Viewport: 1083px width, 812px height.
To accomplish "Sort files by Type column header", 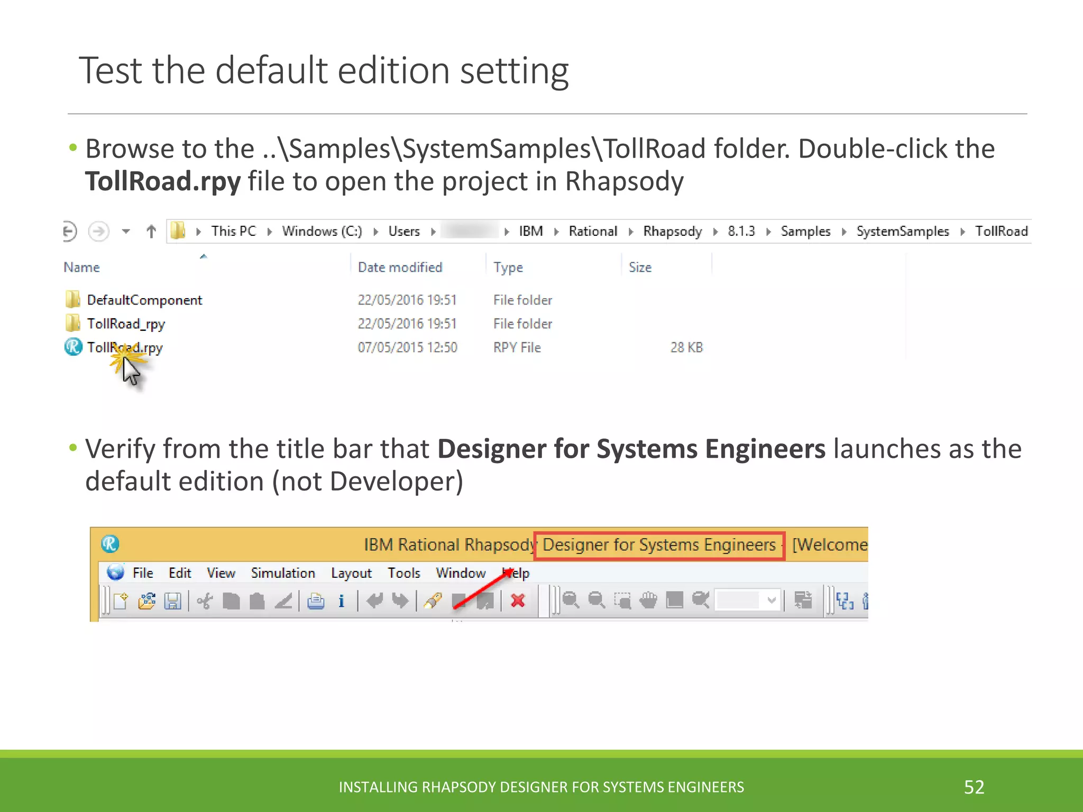I will [x=508, y=268].
